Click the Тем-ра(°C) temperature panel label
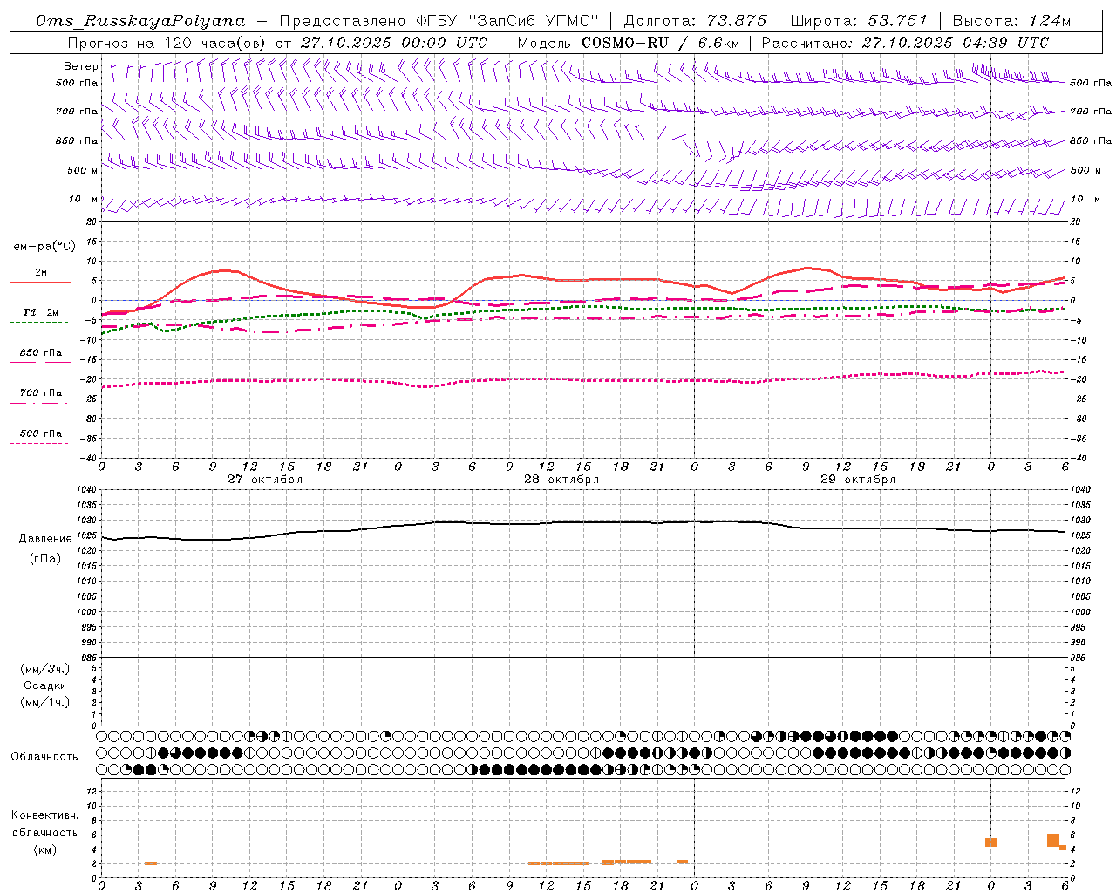 click(41, 247)
